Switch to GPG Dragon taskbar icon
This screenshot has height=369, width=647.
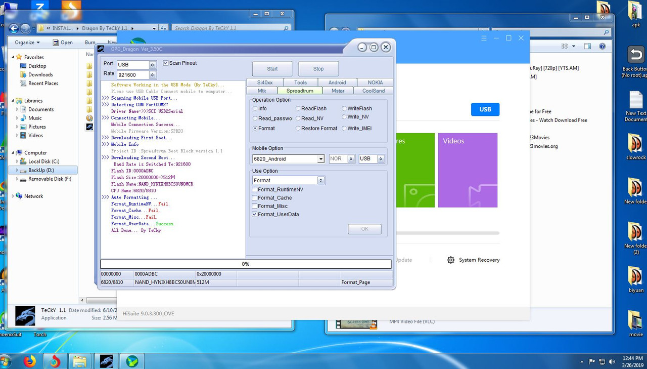(x=107, y=361)
